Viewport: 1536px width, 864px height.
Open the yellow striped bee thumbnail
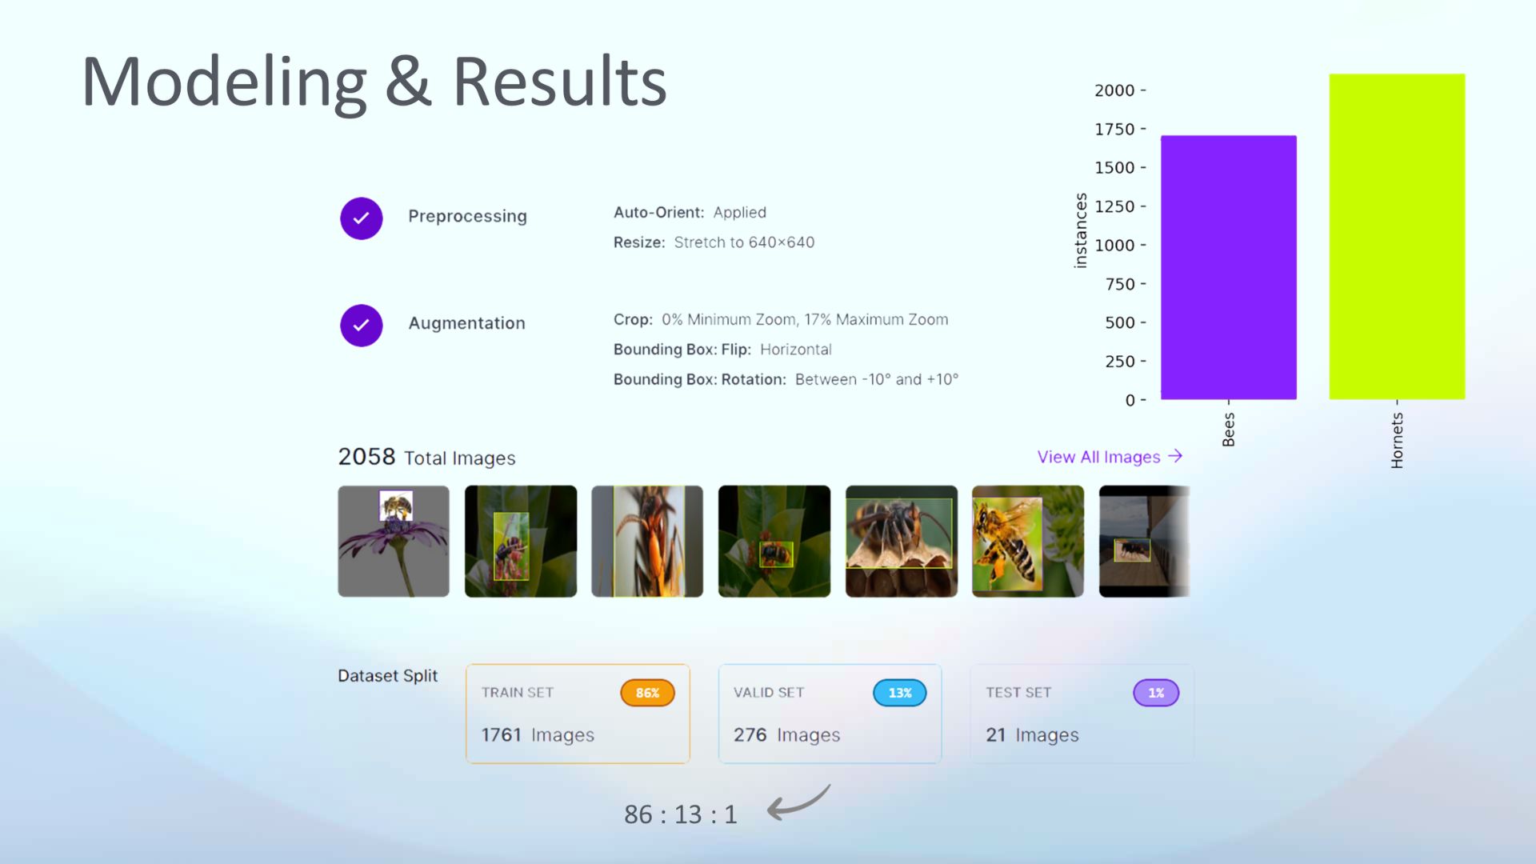point(1027,541)
